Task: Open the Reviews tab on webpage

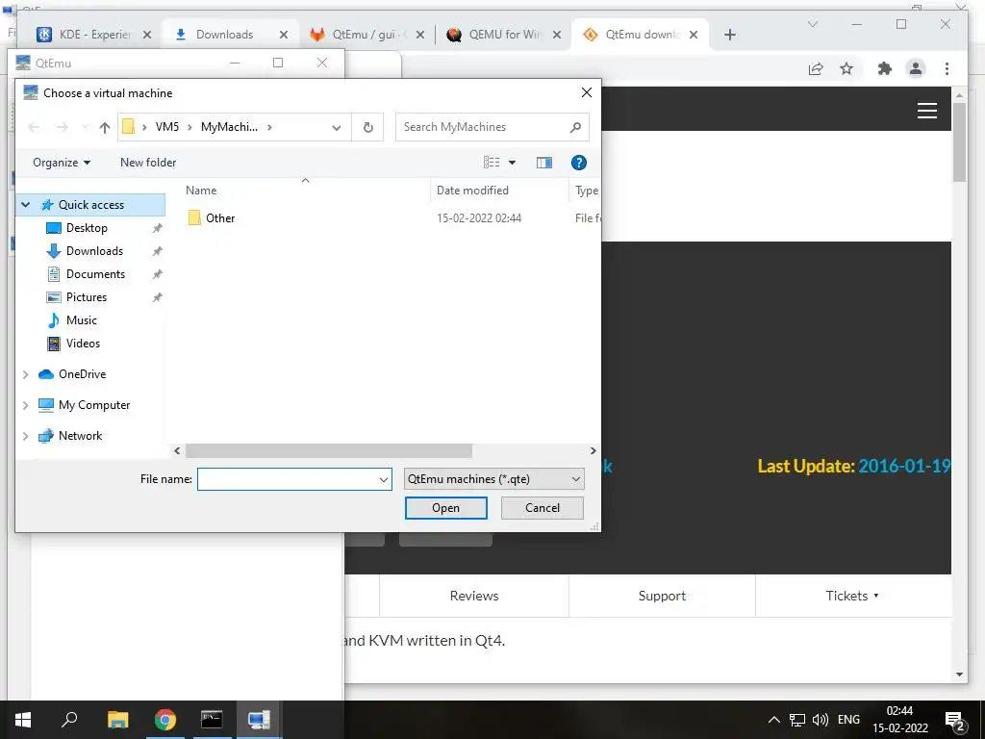Action: point(474,596)
